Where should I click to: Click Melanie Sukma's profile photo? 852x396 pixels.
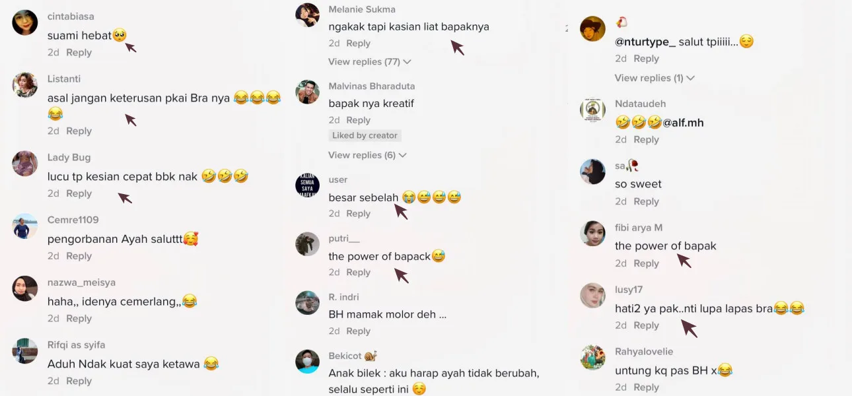pyautogui.click(x=307, y=15)
